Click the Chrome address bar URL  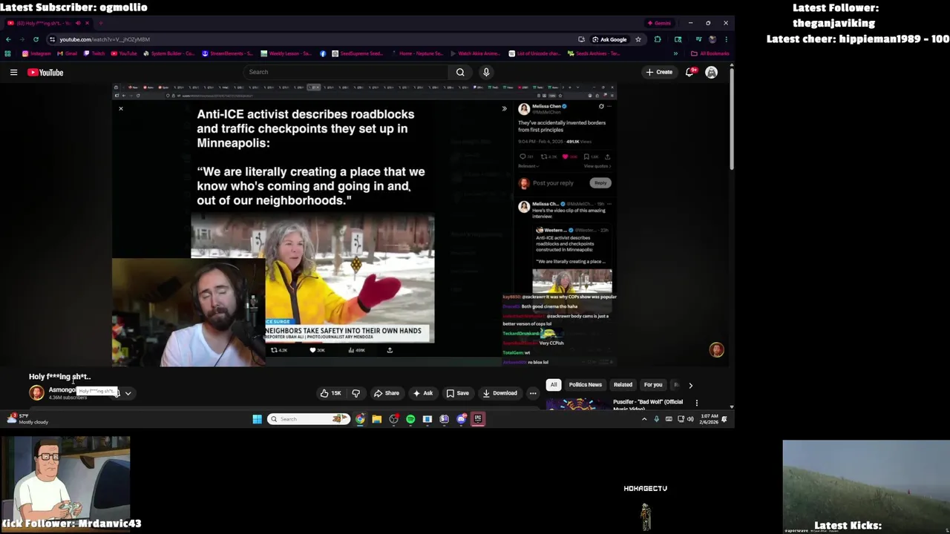[x=105, y=39]
